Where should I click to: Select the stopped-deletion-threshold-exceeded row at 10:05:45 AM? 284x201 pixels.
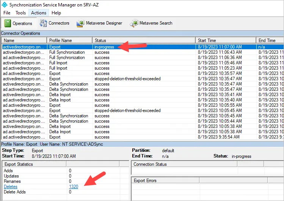coord(143,111)
